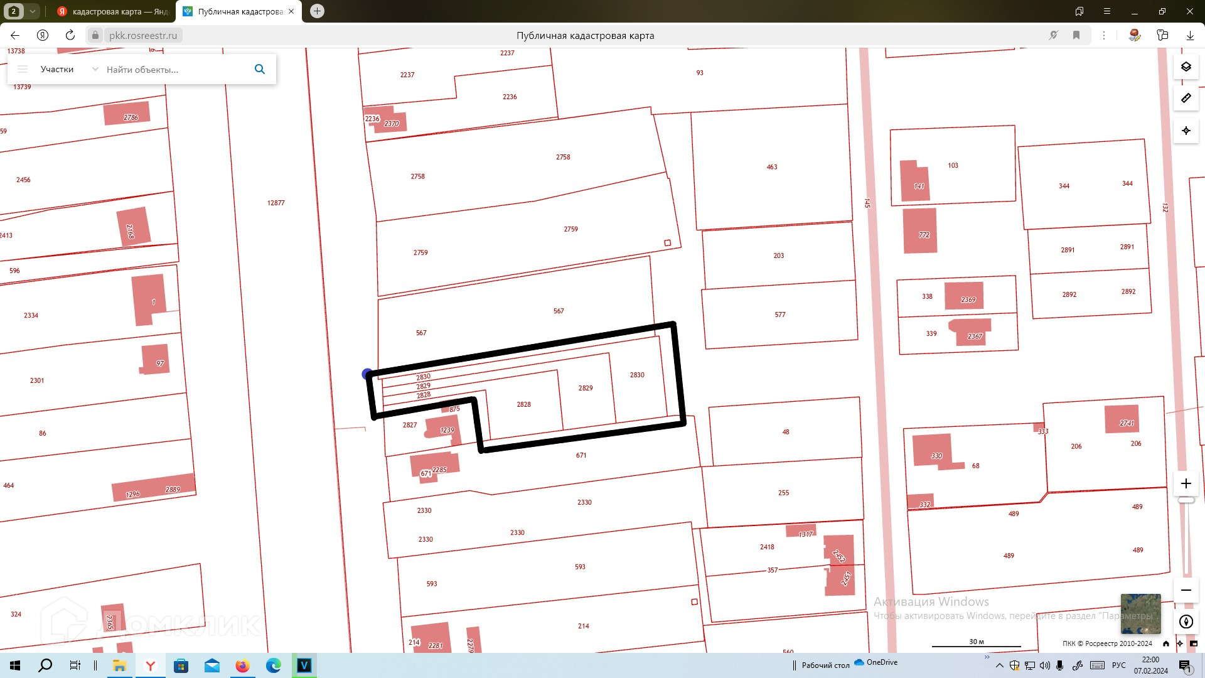This screenshot has height=678, width=1205.
Task: Zoom out using the minus button
Action: [x=1186, y=590]
